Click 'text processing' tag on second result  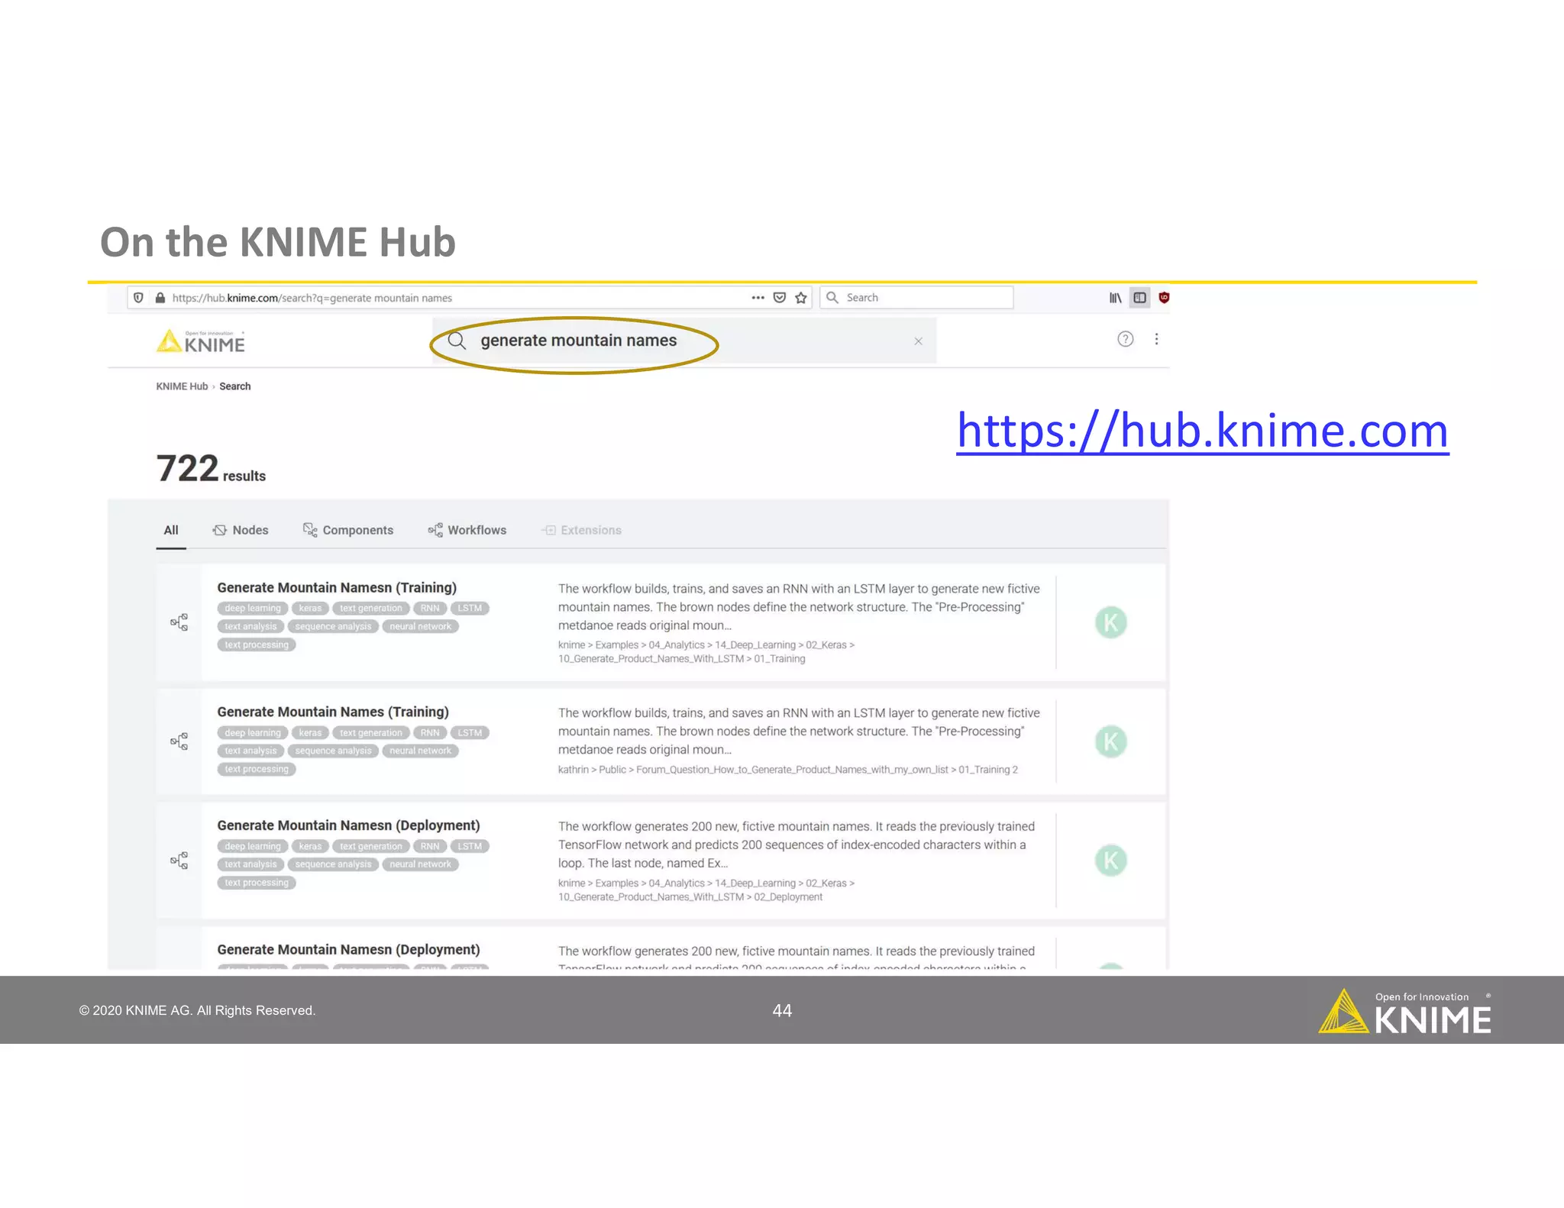coord(257,770)
